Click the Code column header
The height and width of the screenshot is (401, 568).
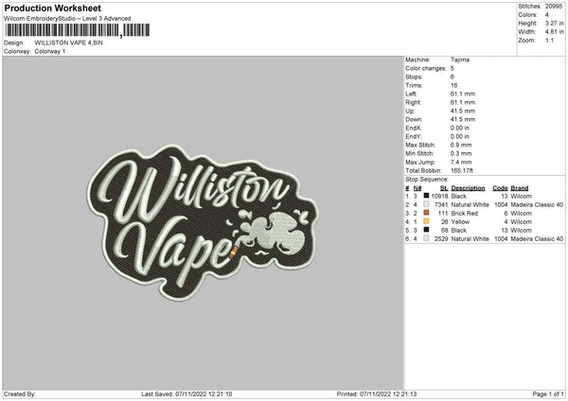(x=500, y=188)
